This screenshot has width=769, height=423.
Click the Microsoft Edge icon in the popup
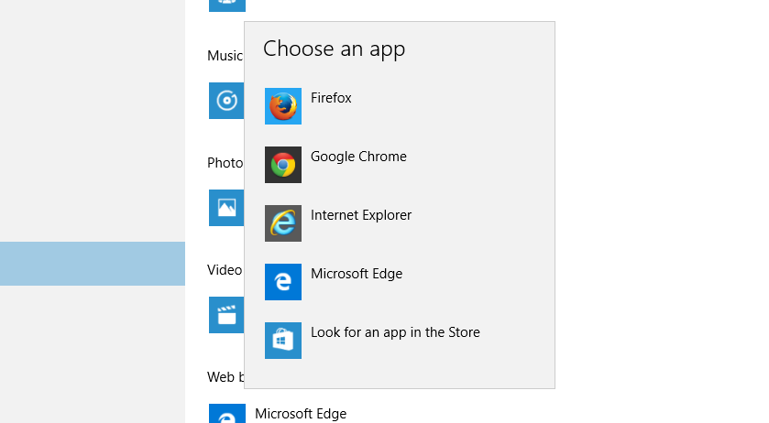283,282
